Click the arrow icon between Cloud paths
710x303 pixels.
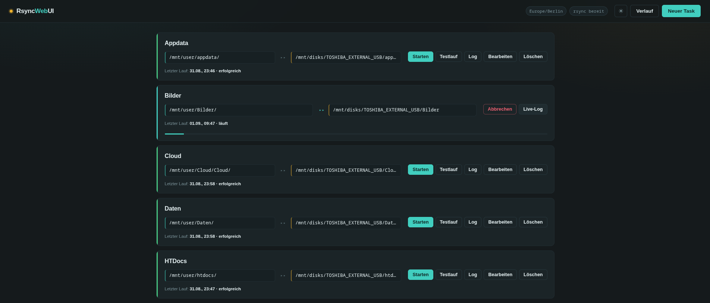pyautogui.click(x=283, y=171)
